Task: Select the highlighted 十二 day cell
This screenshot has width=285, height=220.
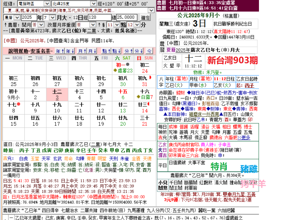Action: click(58, 94)
